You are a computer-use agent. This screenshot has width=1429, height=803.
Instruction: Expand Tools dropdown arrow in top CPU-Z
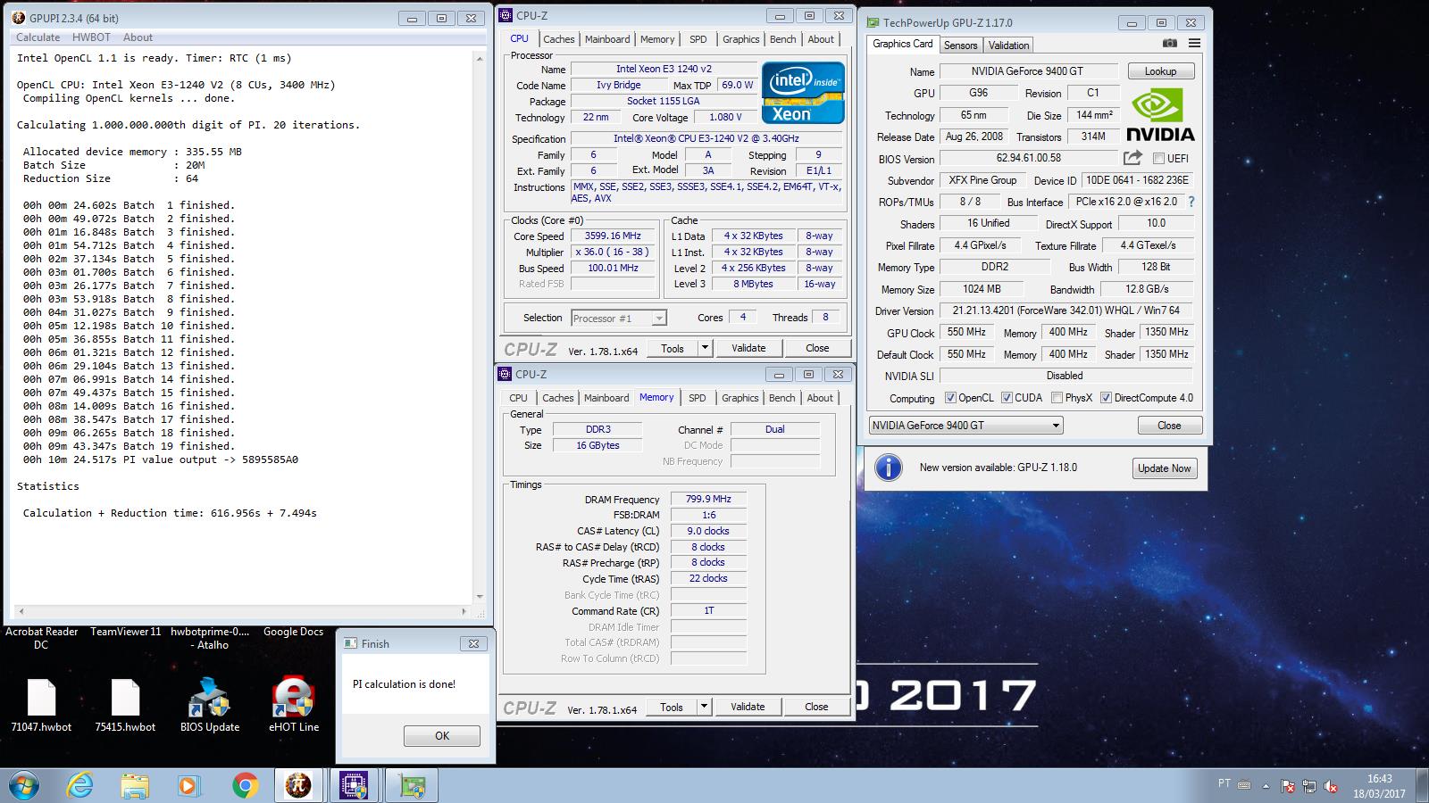705,348
